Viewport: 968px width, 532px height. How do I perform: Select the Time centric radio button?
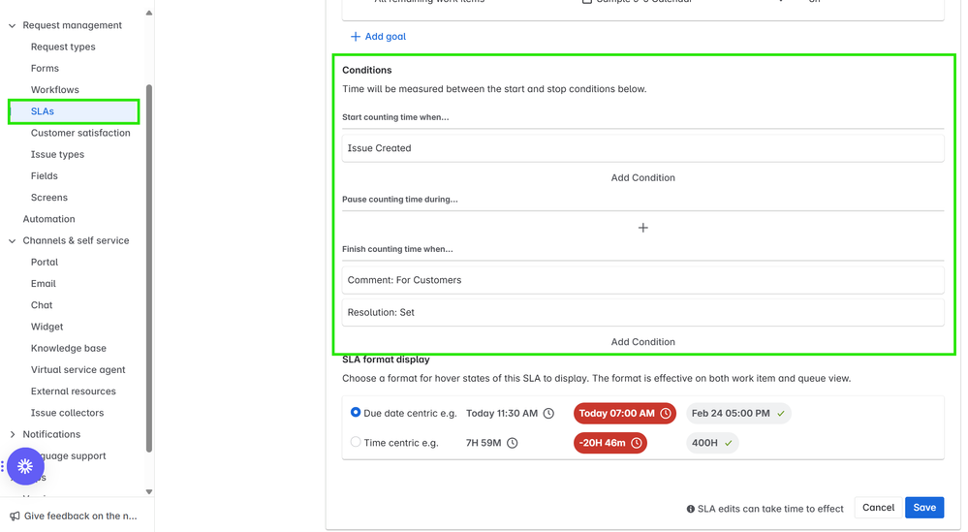point(356,442)
